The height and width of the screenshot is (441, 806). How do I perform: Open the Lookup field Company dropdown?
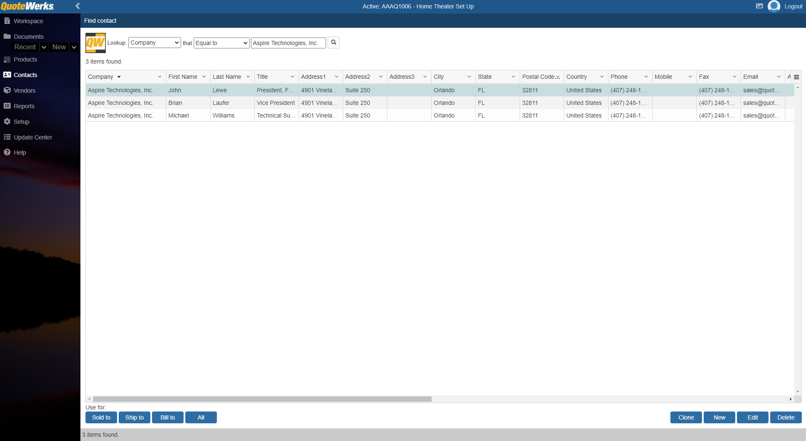(x=155, y=43)
